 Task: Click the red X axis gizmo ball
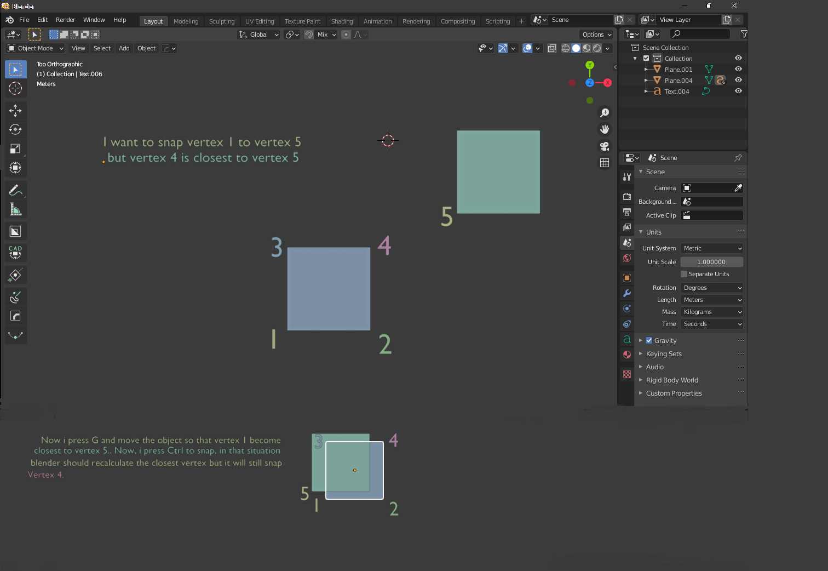pyautogui.click(x=607, y=83)
